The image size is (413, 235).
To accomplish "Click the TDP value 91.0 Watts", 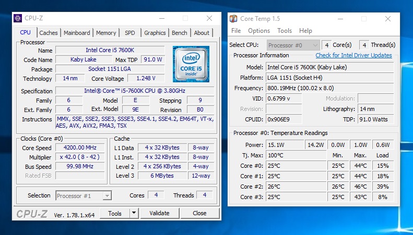I will (376, 119).
